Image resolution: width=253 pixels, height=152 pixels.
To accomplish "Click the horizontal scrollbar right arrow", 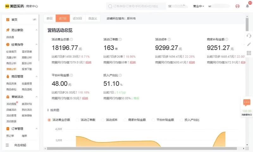I will pyautogui.click(x=244, y=149).
